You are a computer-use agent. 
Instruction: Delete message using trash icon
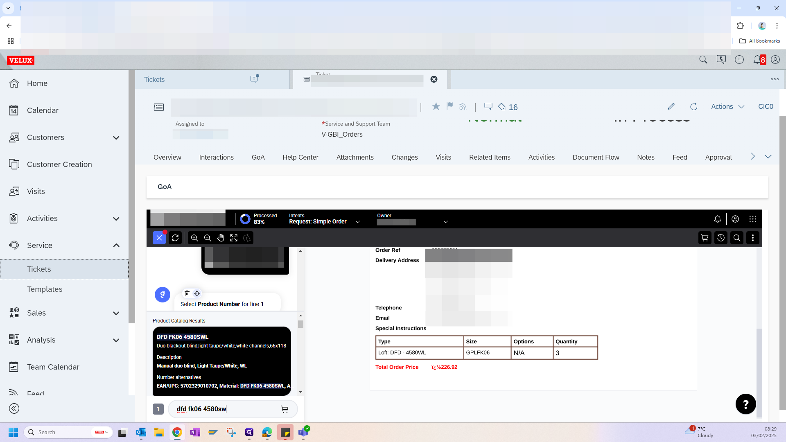pos(187,293)
